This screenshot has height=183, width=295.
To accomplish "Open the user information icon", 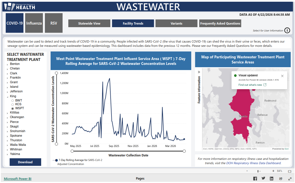I will 287,31.
